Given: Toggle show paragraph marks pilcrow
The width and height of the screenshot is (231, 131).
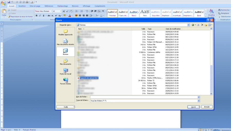Looking at the screenshot, I should (103, 11).
